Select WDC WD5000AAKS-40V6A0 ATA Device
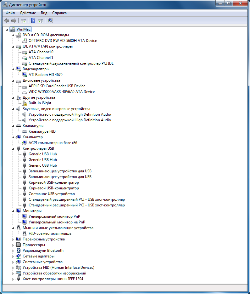The image size is (250, 294). point(62,92)
